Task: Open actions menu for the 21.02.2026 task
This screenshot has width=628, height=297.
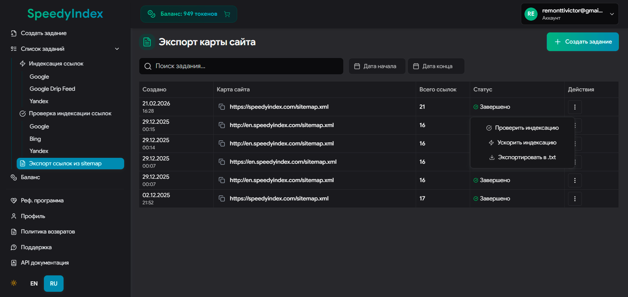Action: coord(575,107)
